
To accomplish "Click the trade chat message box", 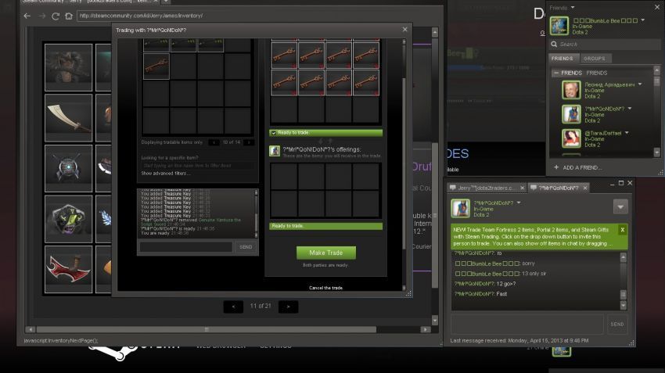I will point(186,246).
